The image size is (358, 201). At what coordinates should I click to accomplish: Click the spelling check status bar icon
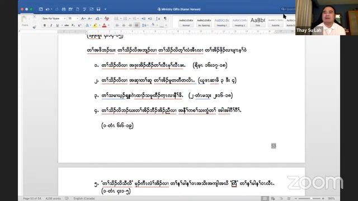pyautogui.click(x=67, y=199)
